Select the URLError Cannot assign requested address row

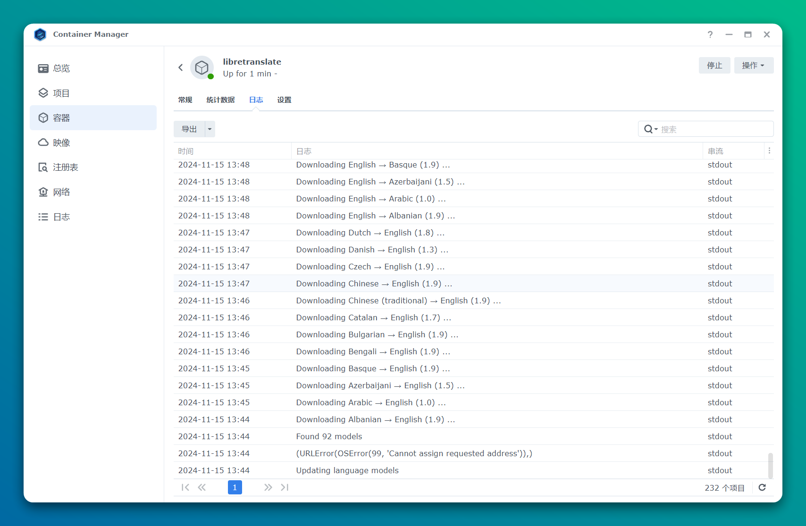point(474,453)
